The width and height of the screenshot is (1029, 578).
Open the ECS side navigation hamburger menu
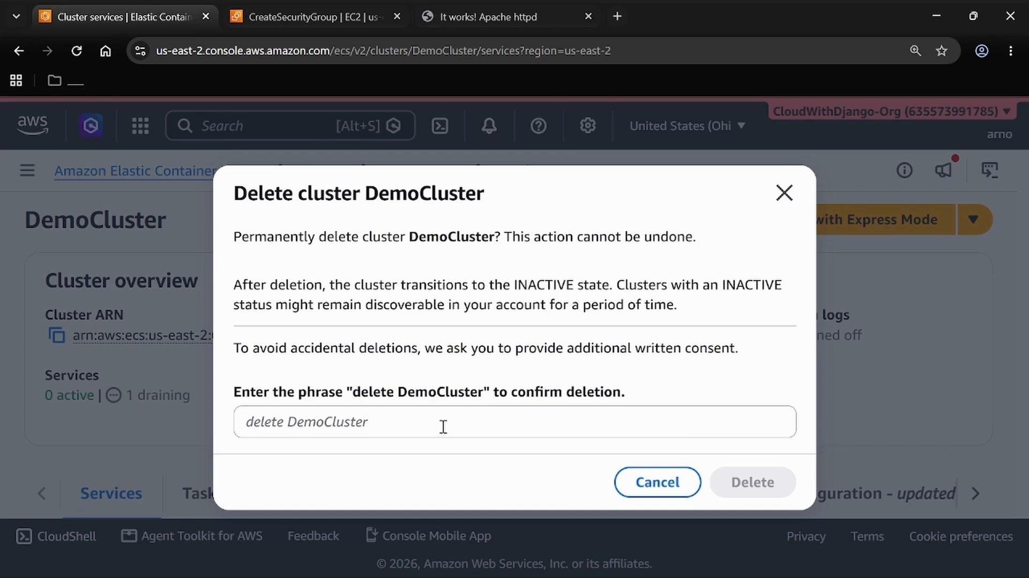(x=27, y=170)
